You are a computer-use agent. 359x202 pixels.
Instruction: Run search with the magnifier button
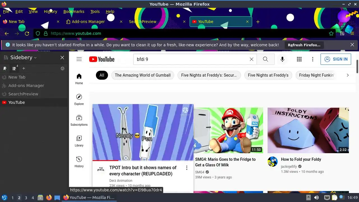pyautogui.click(x=266, y=59)
